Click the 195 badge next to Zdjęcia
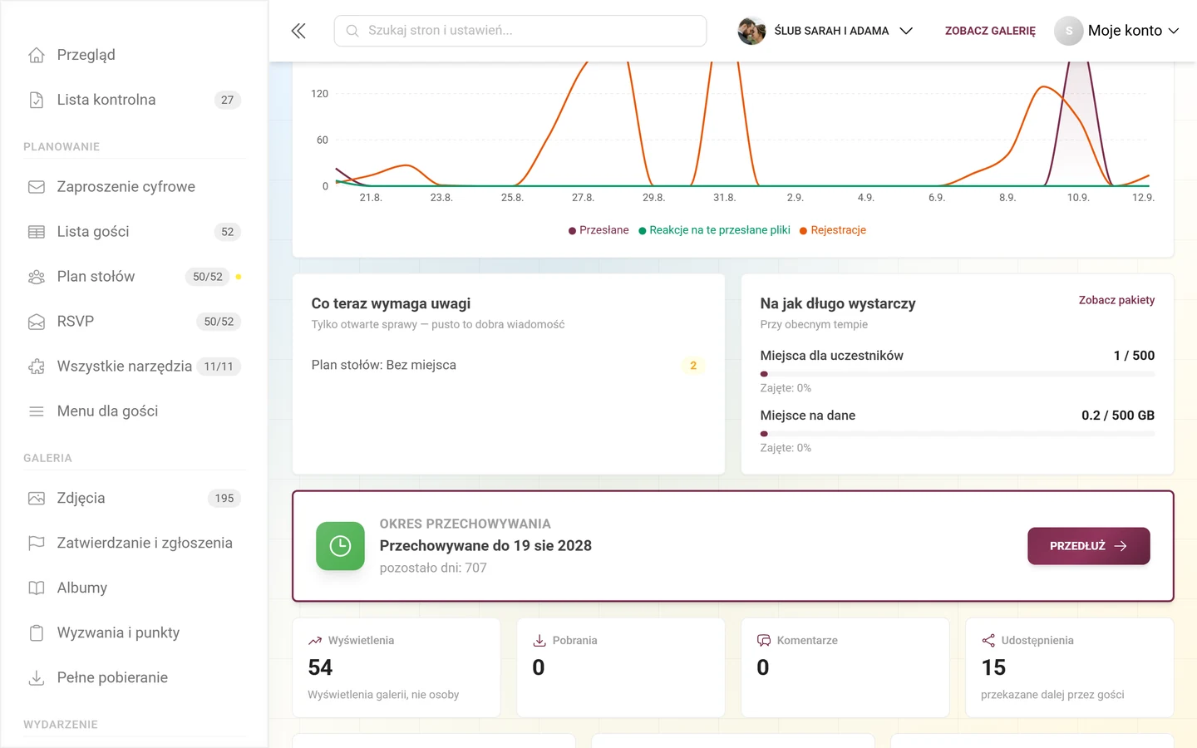Viewport: 1197px width, 748px height. (x=224, y=499)
